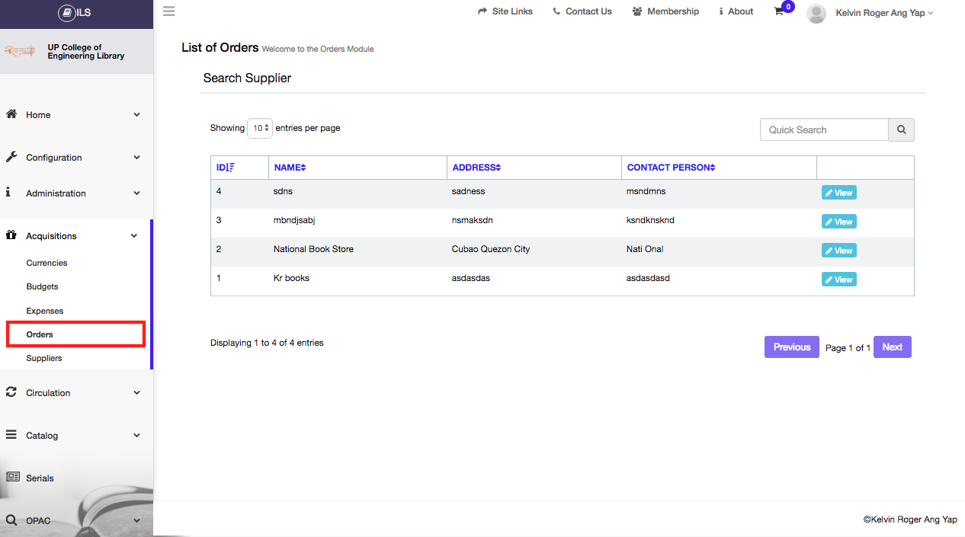Sort table by Address column
This screenshot has height=537, width=965.
click(x=476, y=168)
